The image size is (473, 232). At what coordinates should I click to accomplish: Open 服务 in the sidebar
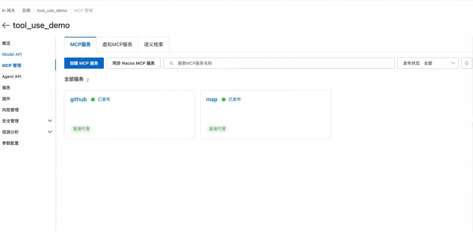tap(6, 88)
